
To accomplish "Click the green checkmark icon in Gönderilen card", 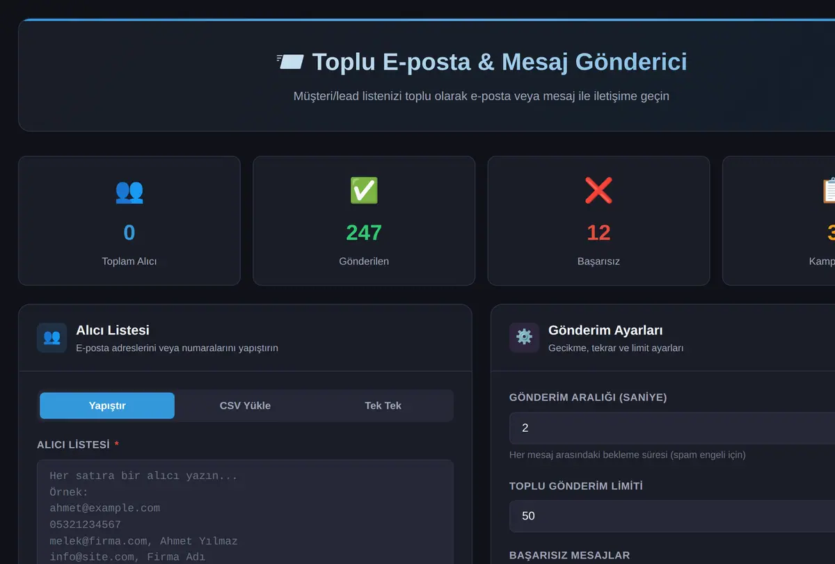I will tap(364, 191).
